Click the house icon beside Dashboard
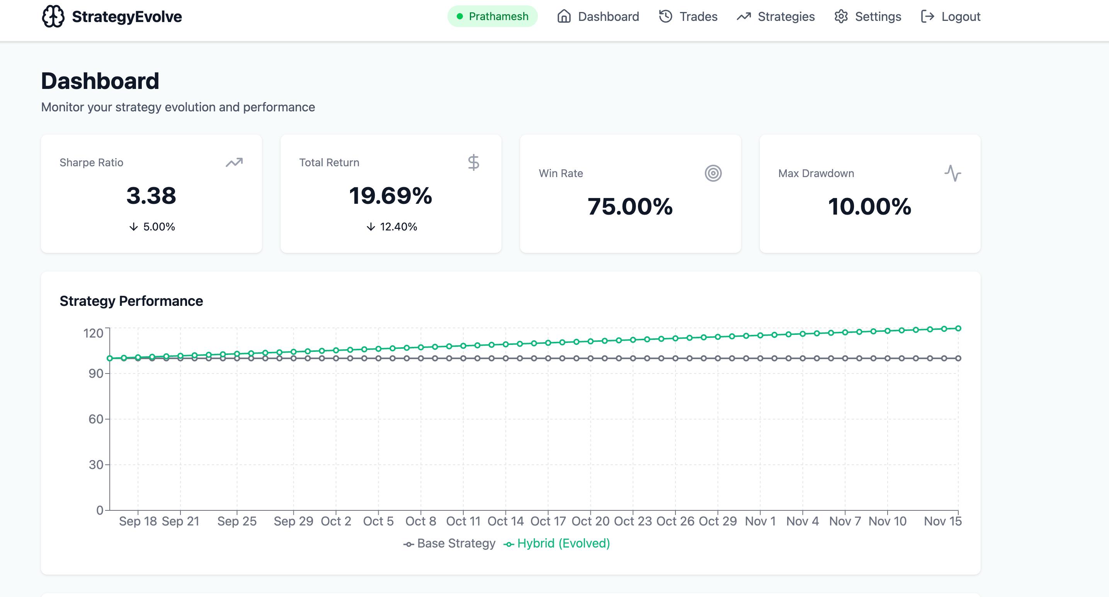The height and width of the screenshot is (597, 1109). pos(563,16)
